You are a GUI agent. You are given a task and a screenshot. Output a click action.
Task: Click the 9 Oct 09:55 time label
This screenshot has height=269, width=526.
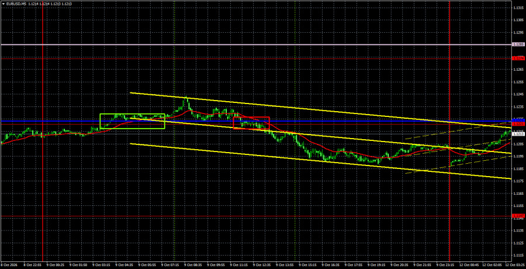pyautogui.click(x=215, y=265)
